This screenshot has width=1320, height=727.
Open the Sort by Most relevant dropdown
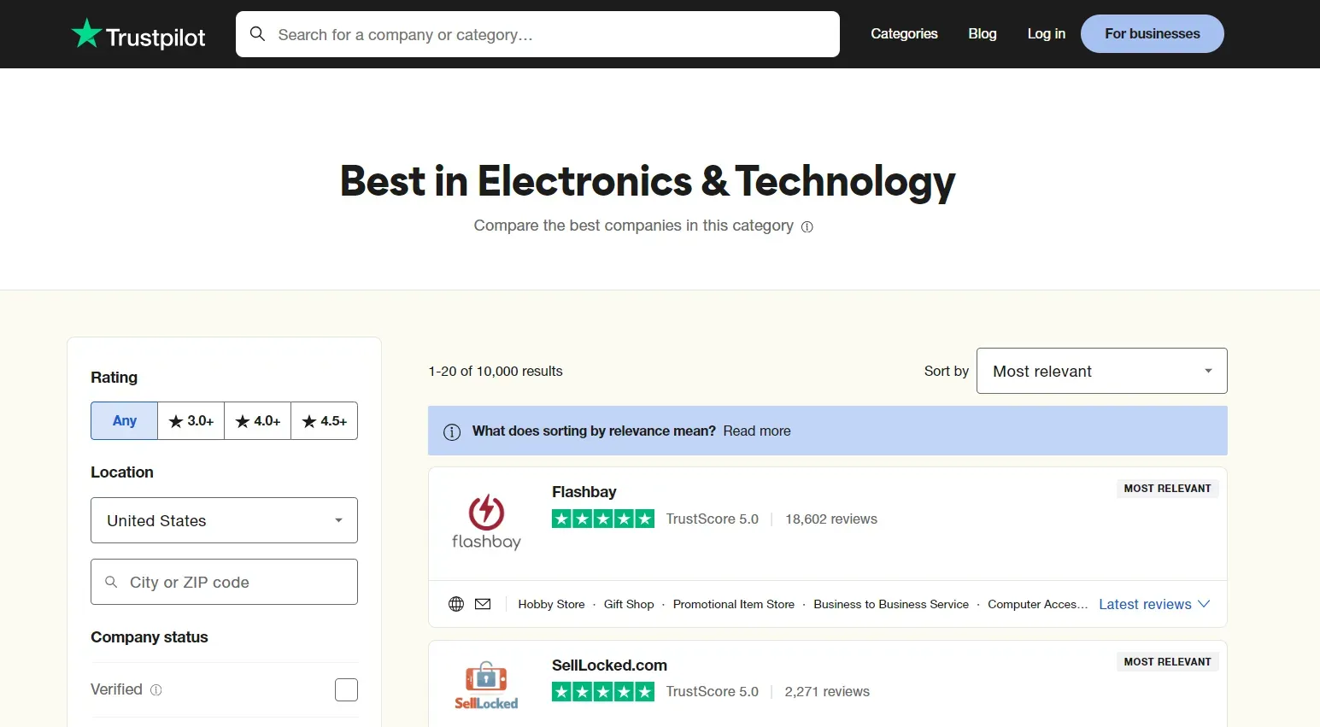1101,371
